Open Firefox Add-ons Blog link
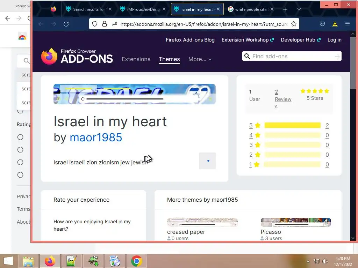358x268 pixels. (190, 40)
